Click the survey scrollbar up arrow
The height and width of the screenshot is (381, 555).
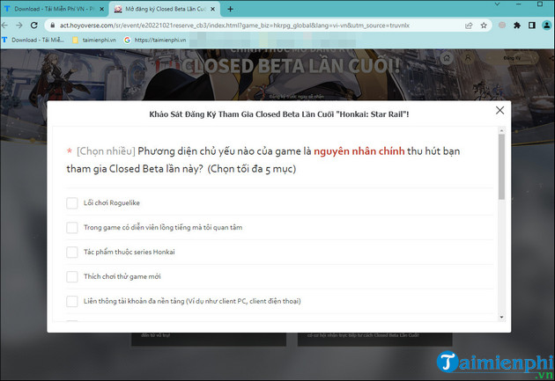click(501, 130)
